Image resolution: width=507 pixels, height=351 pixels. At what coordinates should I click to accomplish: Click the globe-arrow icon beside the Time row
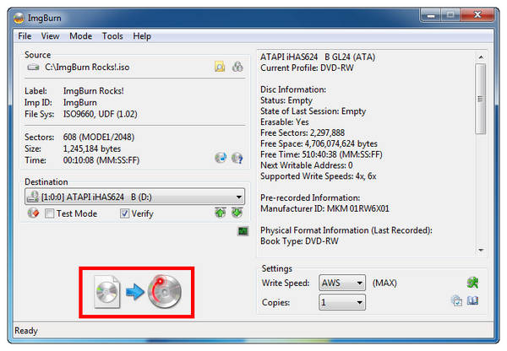pyautogui.click(x=221, y=158)
